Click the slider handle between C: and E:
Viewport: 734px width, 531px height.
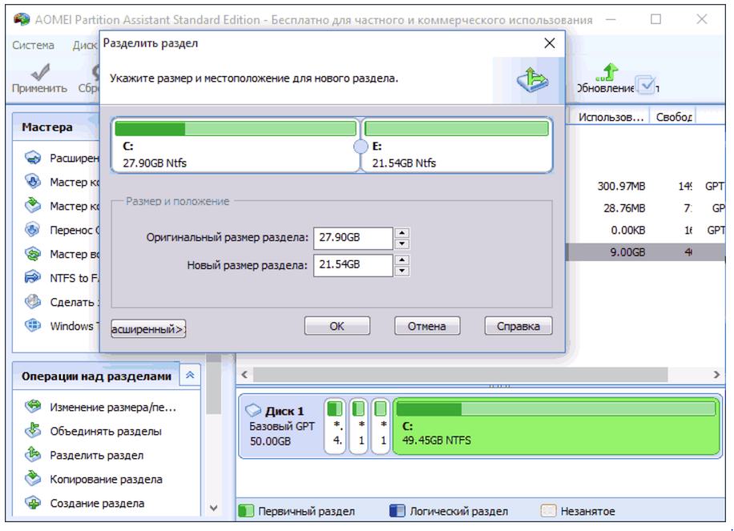tap(361, 147)
